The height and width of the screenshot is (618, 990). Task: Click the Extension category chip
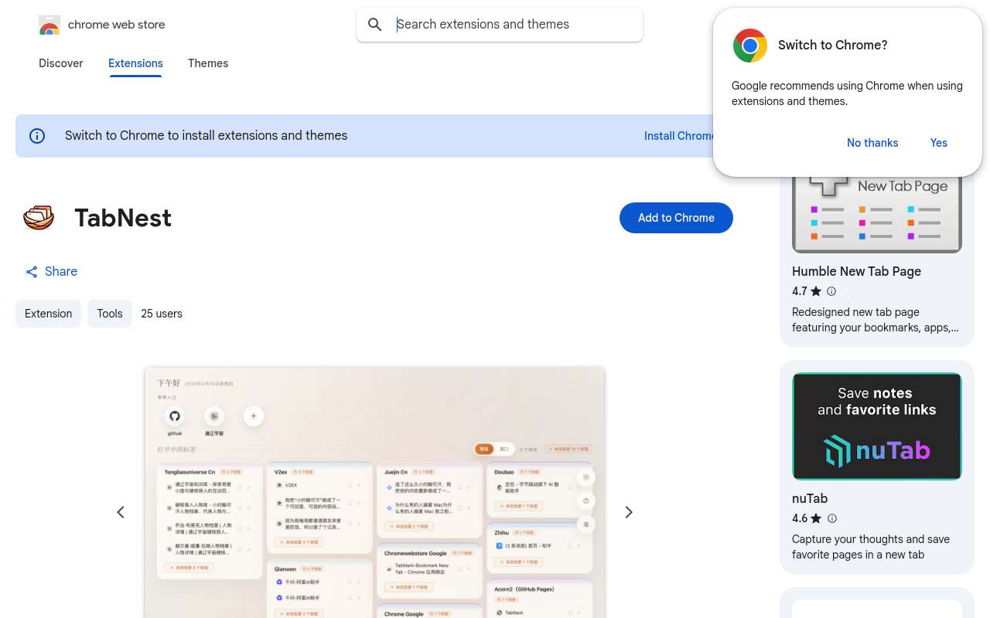48,314
